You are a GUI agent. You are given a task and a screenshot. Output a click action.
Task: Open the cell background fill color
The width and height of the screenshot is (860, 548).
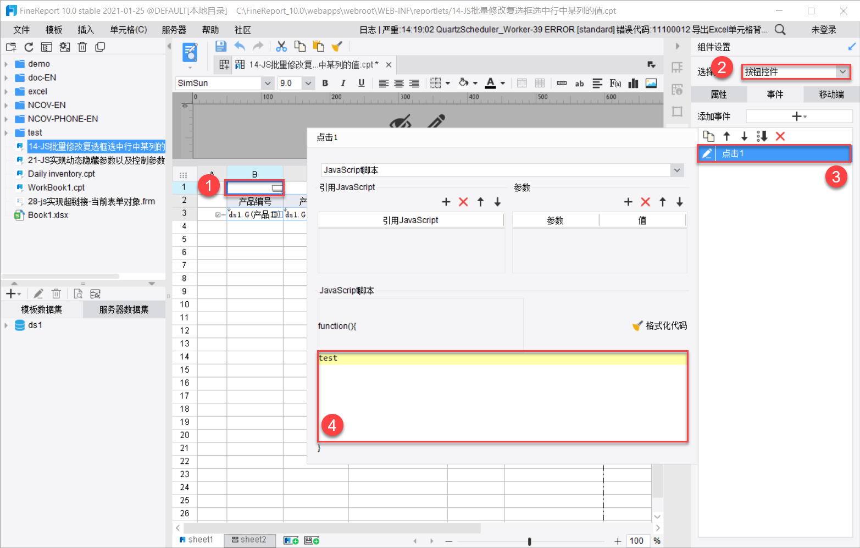coord(464,83)
